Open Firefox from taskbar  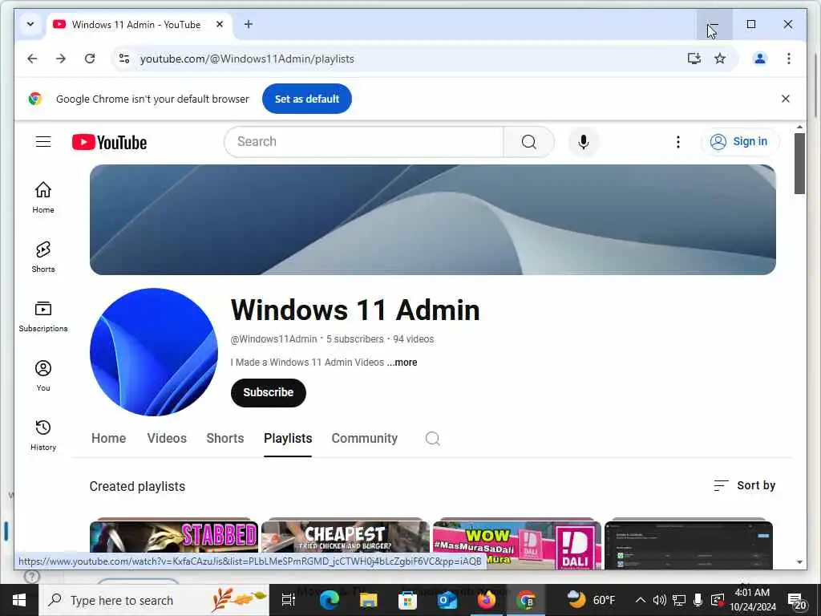486,600
